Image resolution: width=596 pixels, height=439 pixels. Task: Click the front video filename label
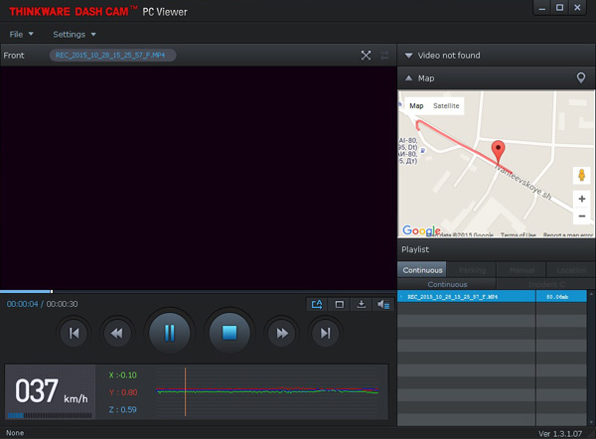click(x=112, y=55)
